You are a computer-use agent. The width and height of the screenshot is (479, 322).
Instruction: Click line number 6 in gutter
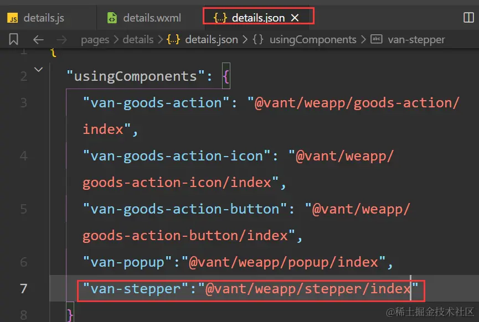23,262
